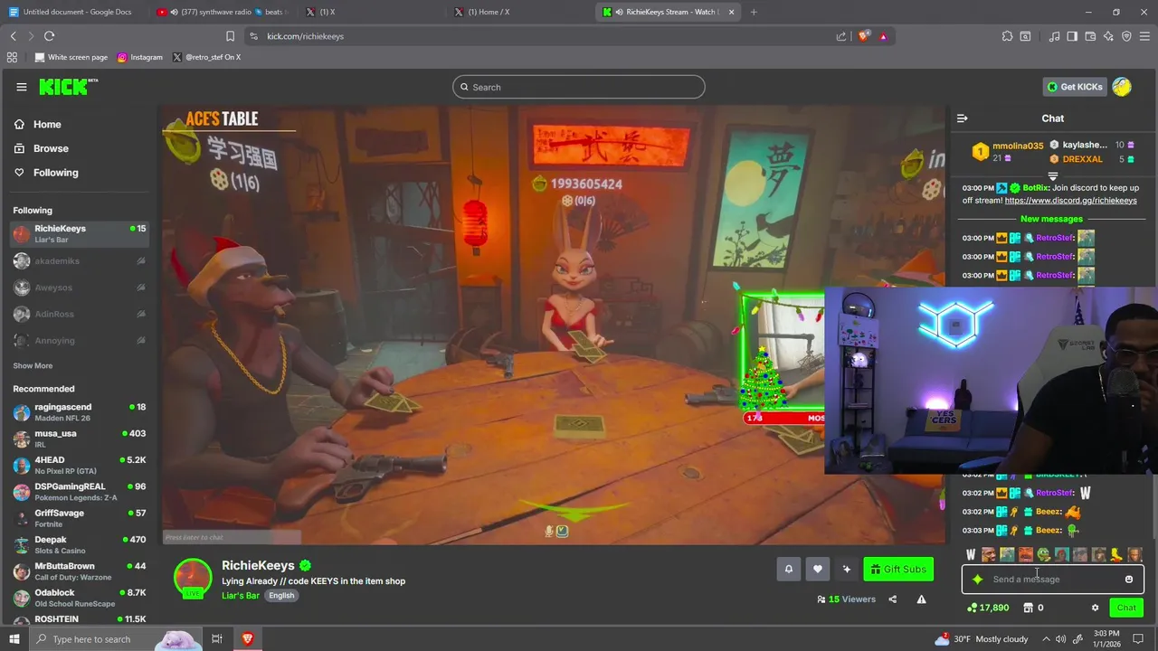
Task: Click the Windows Start button
Action: point(14,639)
